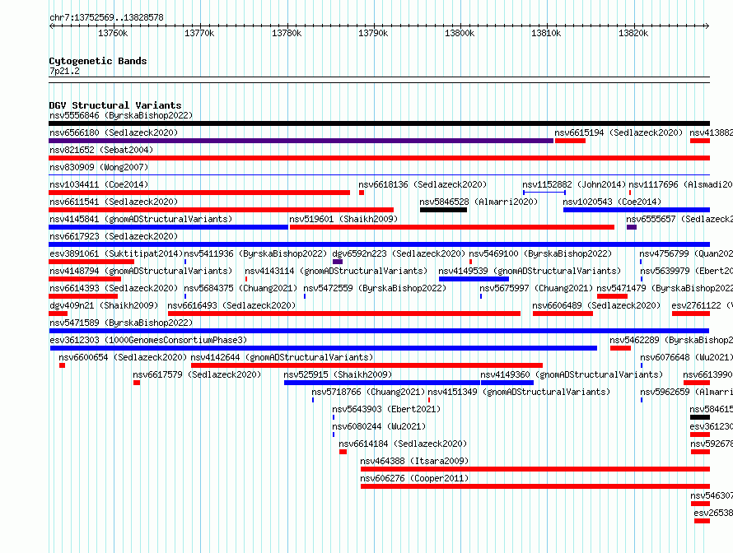This screenshot has width=733, height=553.
Task: Click nsv4145841 (gnomADStructuralVariants) label
Action: click(141, 219)
